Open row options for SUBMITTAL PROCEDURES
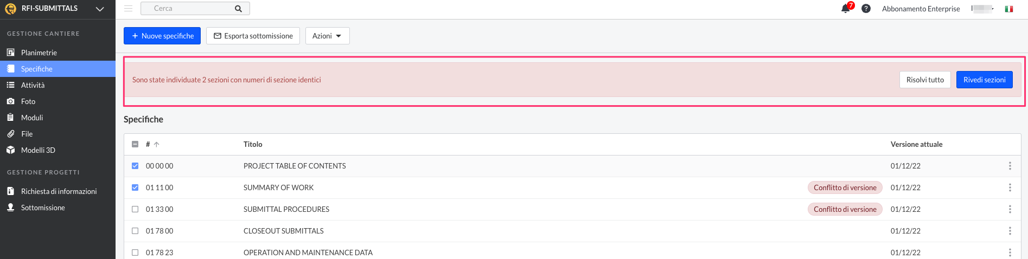 tap(1010, 209)
